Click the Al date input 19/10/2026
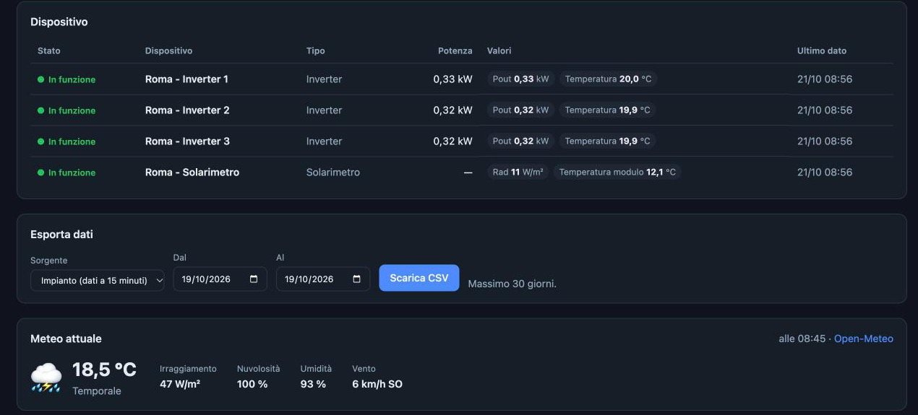 [x=323, y=279]
